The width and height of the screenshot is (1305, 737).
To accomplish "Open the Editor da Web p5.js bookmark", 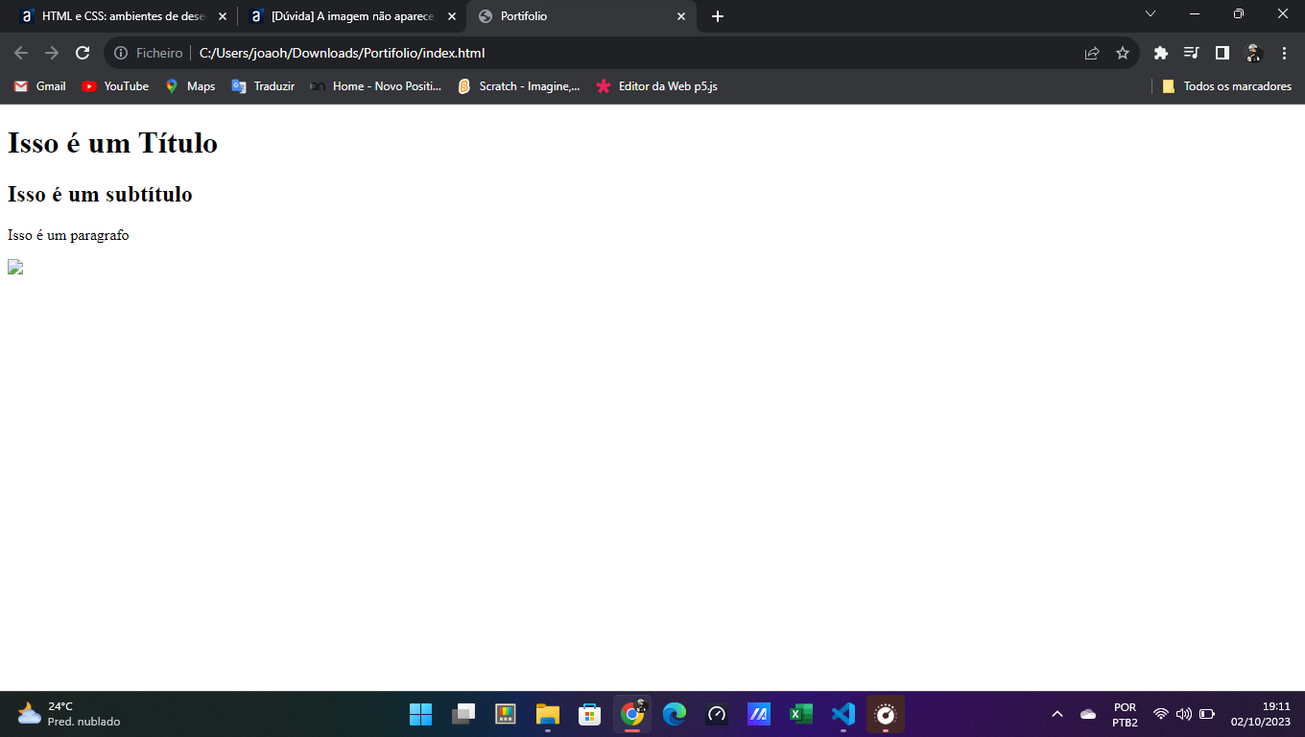I will click(x=656, y=86).
